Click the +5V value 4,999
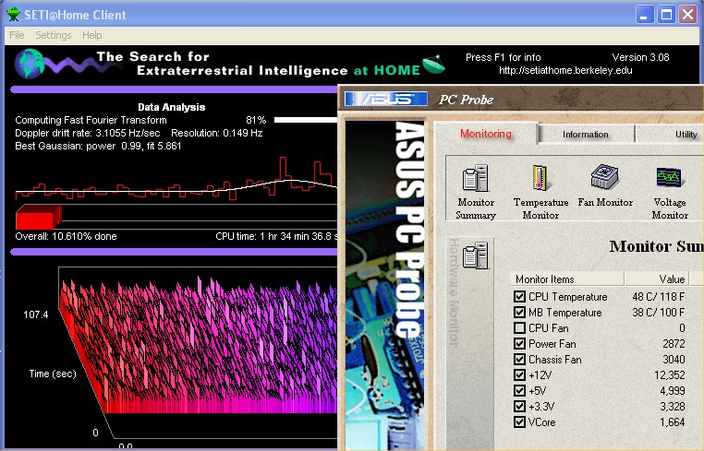Image resolution: width=704 pixels, height=451 pixels. (672, 390)
